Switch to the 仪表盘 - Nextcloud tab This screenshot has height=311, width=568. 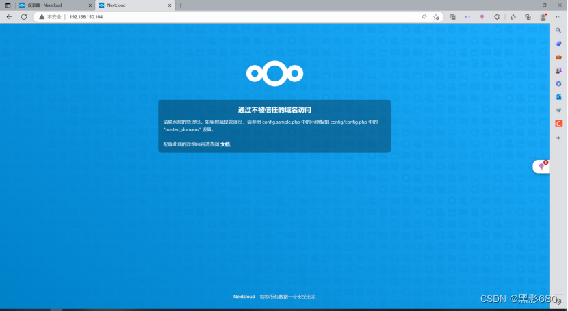tap(54, 5)
